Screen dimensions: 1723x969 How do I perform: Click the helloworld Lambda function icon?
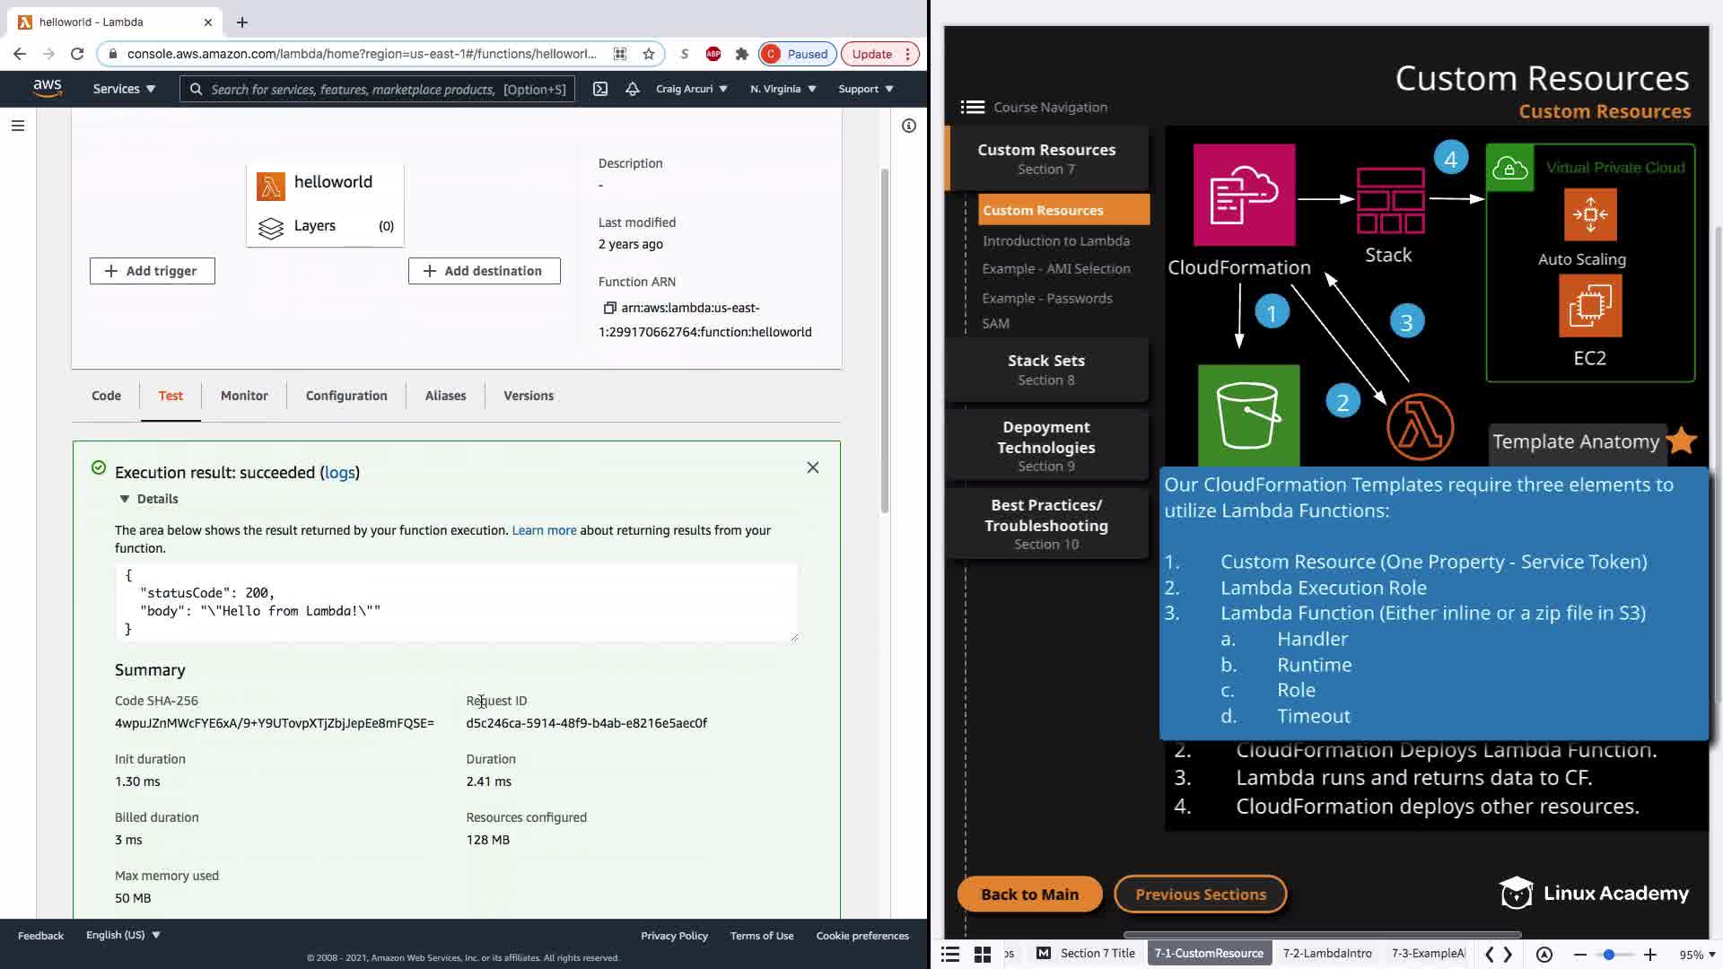click(270, 186)
